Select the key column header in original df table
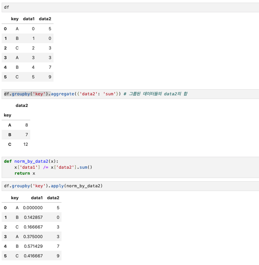The image size is (259, 265). coord(15,19)
